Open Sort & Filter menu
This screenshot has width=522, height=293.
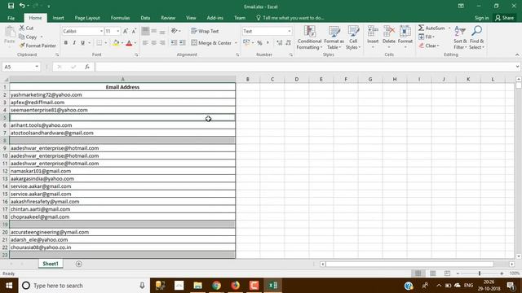(460, 37)
